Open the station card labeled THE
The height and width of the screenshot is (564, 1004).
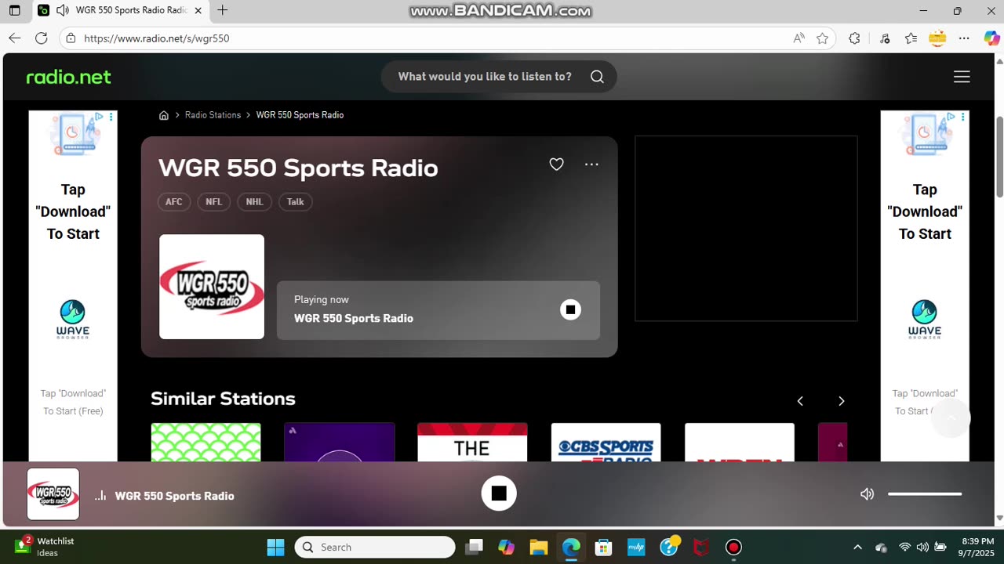tap(472, 443)
